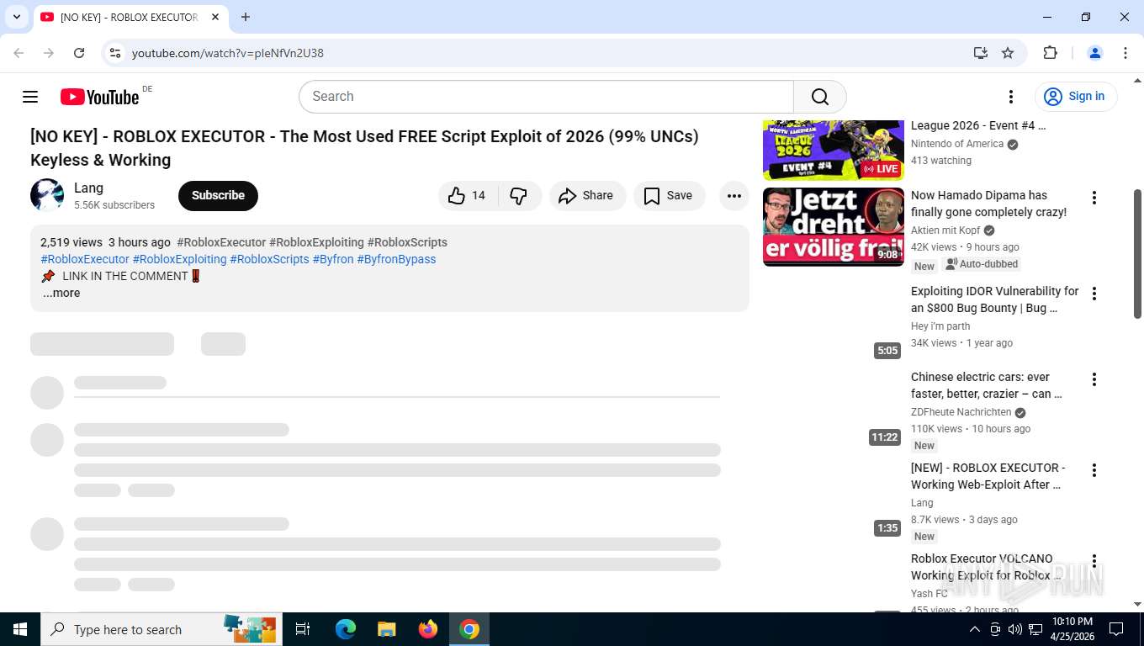Open Task View on taskbar
1144x646 pixels.
[303, 629]
